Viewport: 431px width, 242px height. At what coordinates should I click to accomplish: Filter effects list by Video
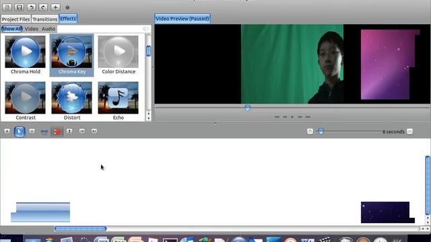click(32, 29)
